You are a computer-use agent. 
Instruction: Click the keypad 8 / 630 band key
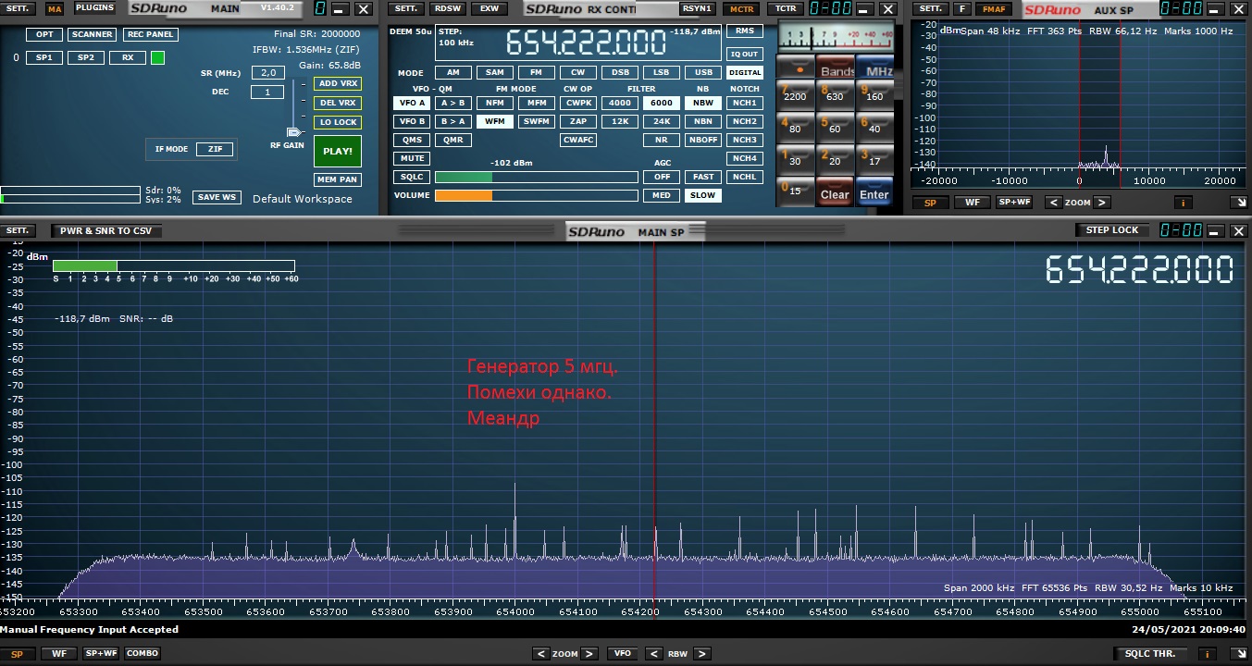(x=835, y=94)
